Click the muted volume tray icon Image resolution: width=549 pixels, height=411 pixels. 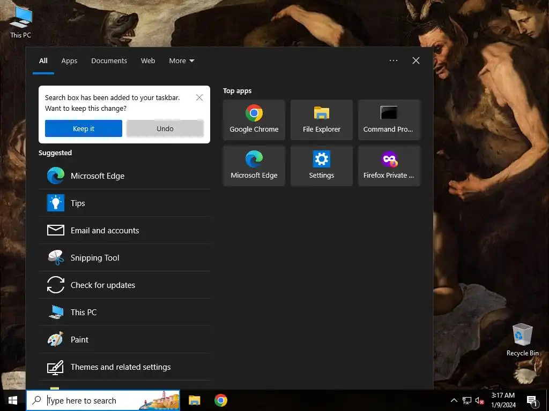(479, 400)
